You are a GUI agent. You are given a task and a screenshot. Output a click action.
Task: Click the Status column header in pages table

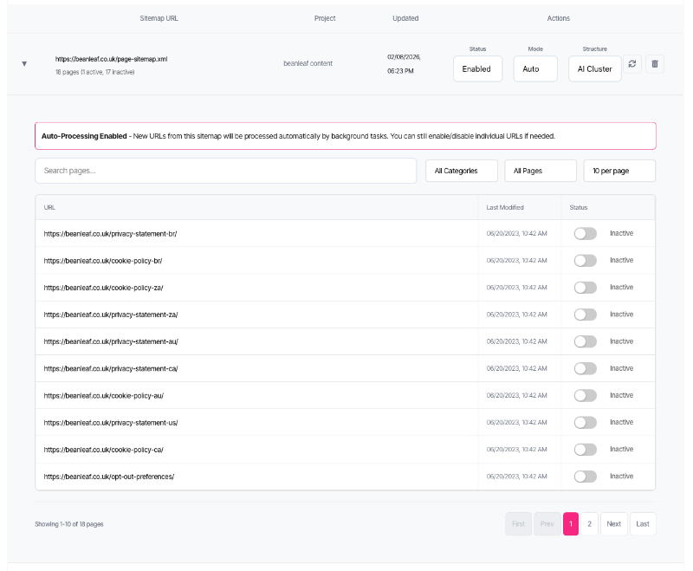tap(578, 207)
